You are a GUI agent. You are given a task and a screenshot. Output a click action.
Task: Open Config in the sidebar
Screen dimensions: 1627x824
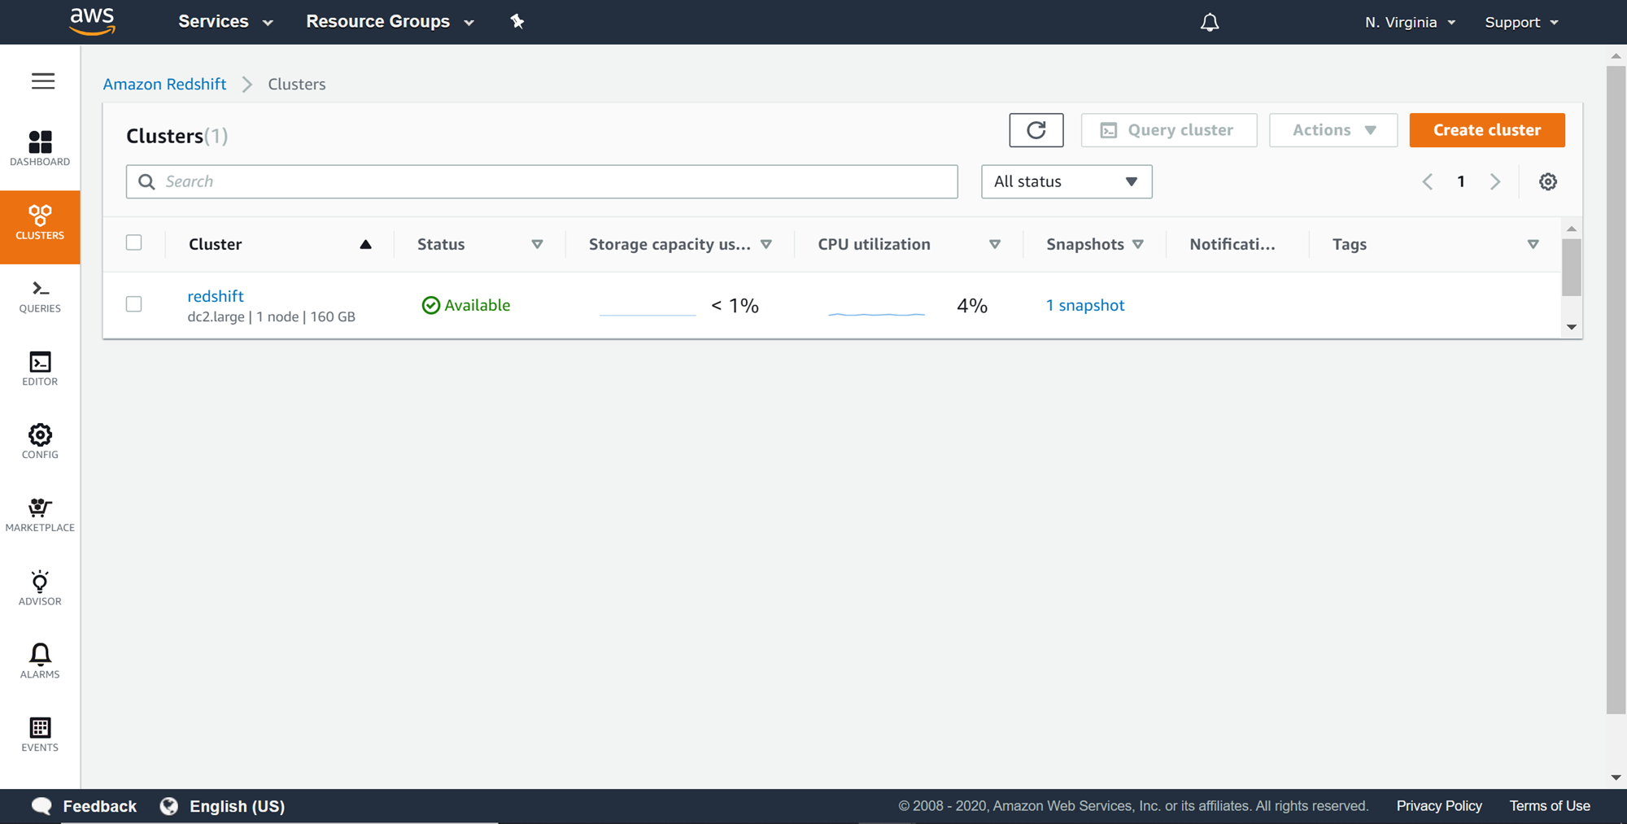[40, 443]
